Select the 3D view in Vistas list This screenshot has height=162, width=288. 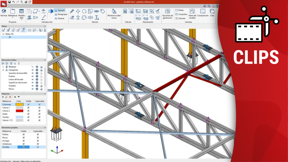[x=10, y=37]
